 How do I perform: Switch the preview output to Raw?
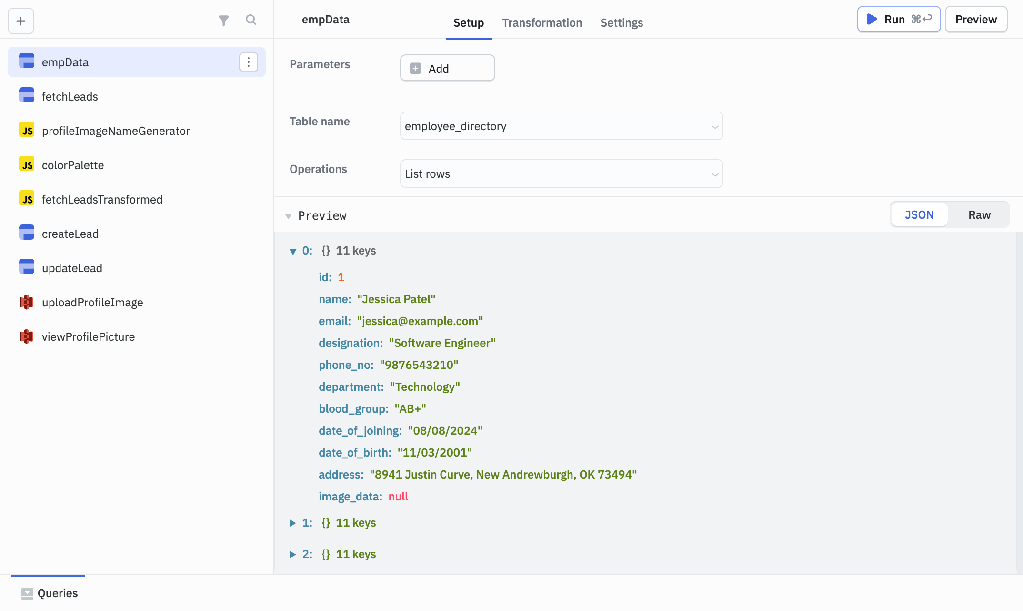tap(979, 214)
